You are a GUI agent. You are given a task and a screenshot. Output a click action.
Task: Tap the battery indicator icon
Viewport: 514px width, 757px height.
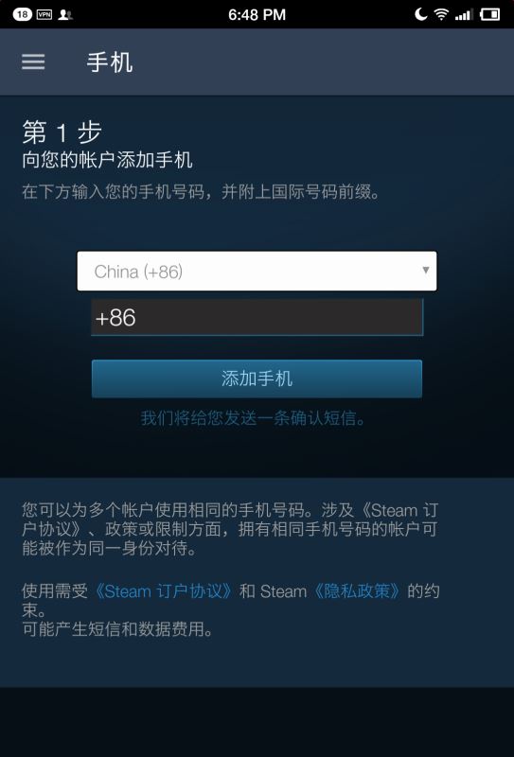489,14
